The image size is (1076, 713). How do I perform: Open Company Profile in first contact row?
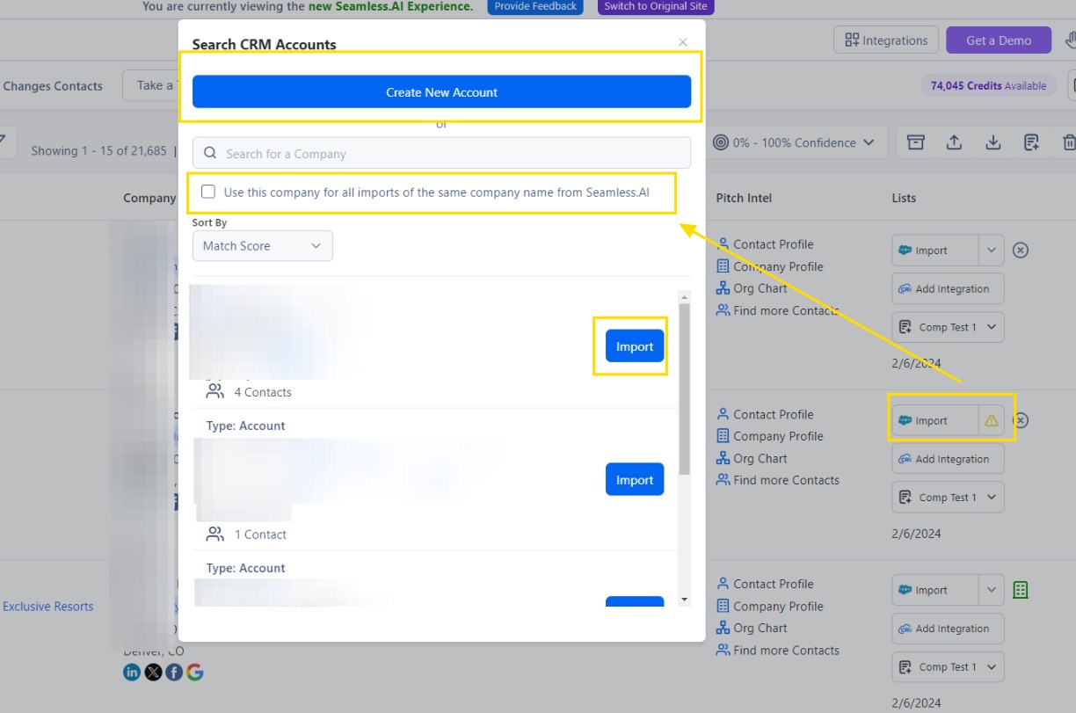pos(770,266)
